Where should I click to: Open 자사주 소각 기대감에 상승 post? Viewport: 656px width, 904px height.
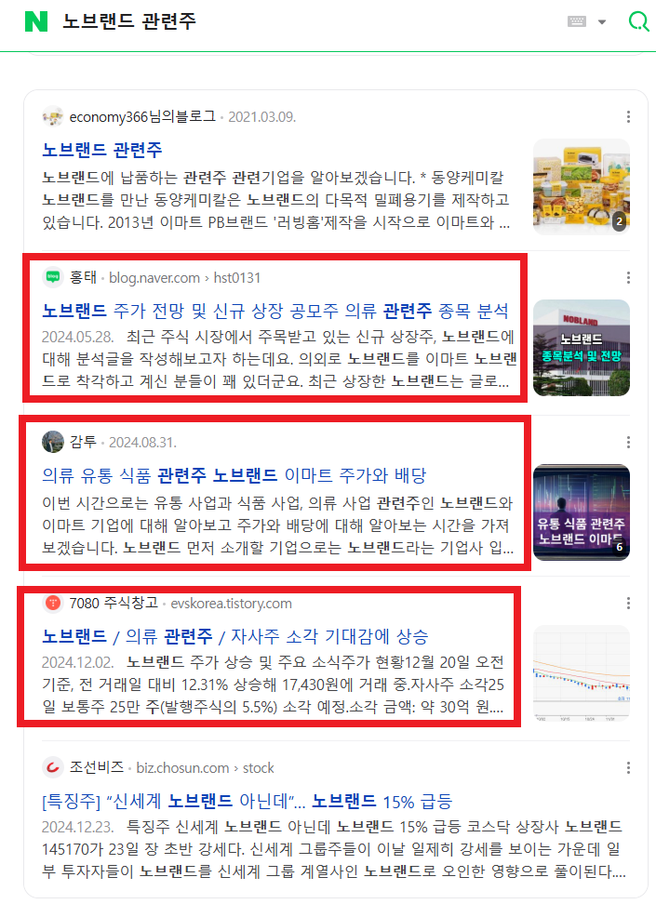coord(234,636)
